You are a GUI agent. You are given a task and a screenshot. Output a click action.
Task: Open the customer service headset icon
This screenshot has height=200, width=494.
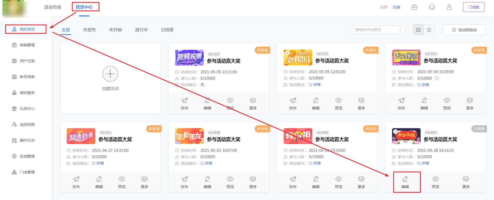point(432,7)
